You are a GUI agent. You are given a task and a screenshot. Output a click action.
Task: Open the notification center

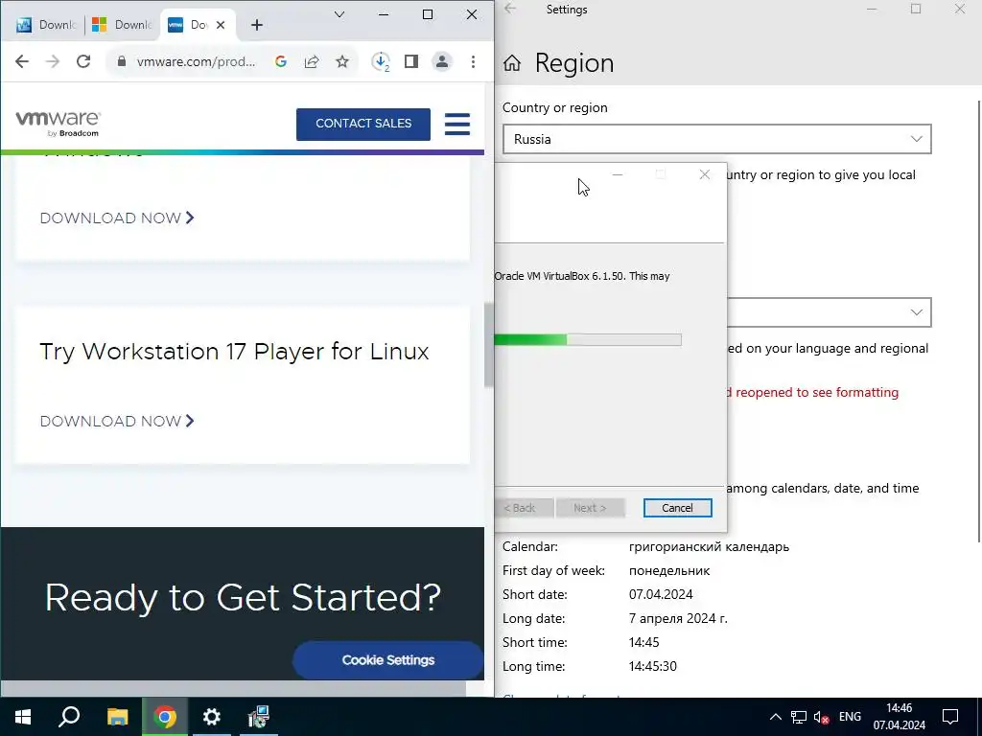pos(950,717)
